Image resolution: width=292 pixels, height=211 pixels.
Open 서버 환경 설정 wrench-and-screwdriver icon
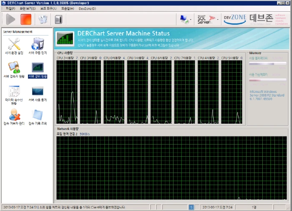tap(14, 44)
